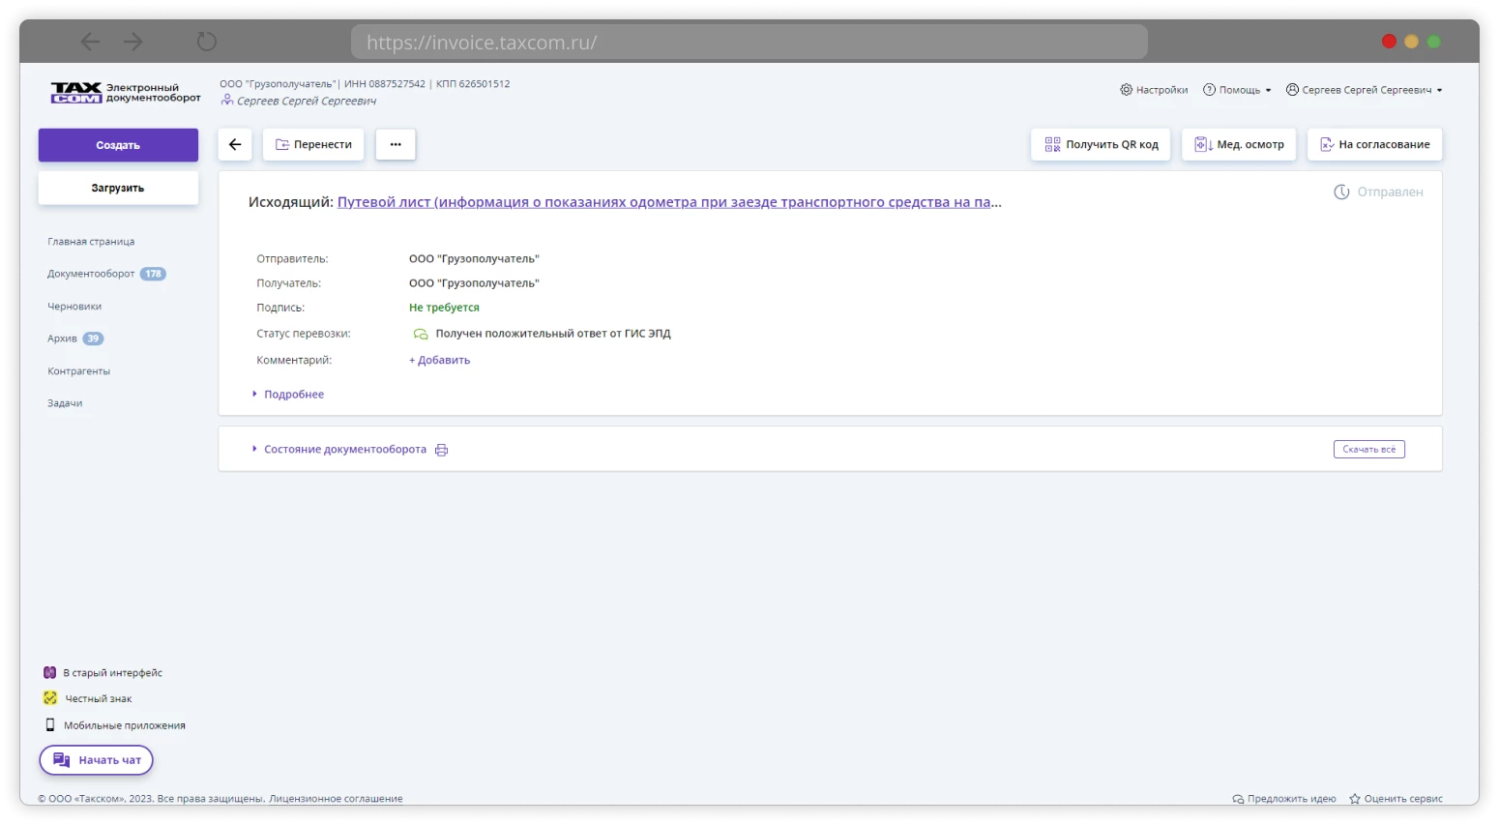Open Мед. осмотр action
This screenshot has width=1499, height=825.
tap(1239, 145)
